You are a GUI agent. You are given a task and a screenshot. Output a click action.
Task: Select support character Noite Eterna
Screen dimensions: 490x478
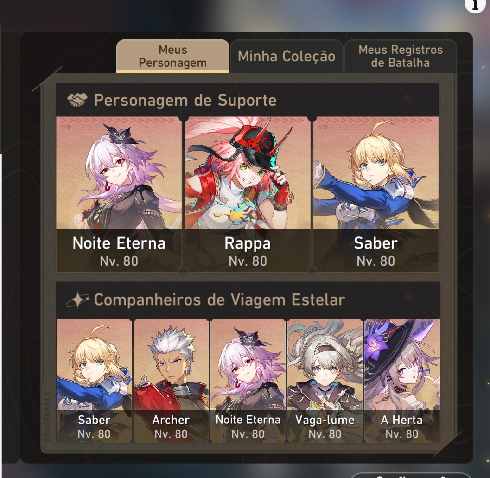point(119,194)
